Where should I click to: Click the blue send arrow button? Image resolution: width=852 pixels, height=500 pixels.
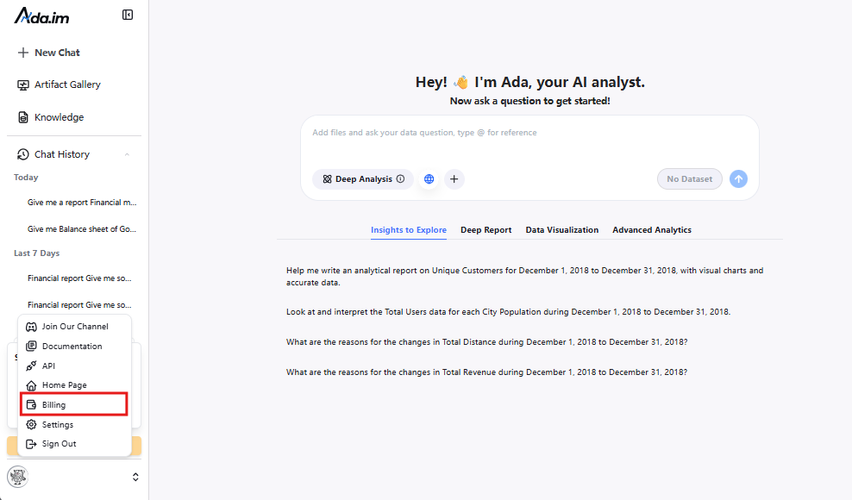pyautogui.click(x=738, y=178)
